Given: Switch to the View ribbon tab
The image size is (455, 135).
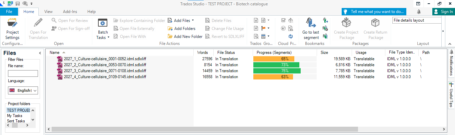Looking at the screenshot, I should [x=48, y=12].
